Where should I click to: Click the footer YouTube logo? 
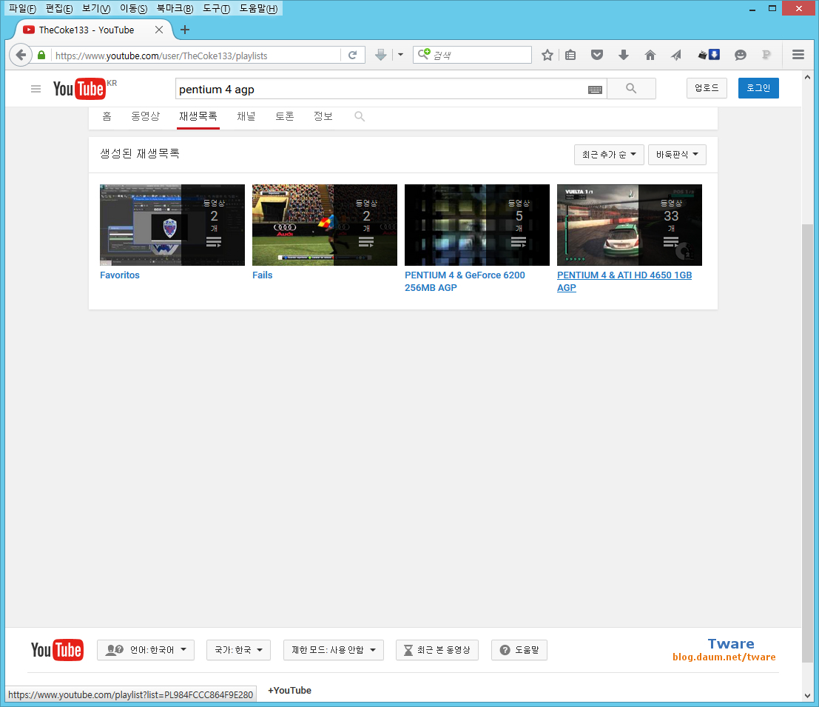(x=57, y=650)
